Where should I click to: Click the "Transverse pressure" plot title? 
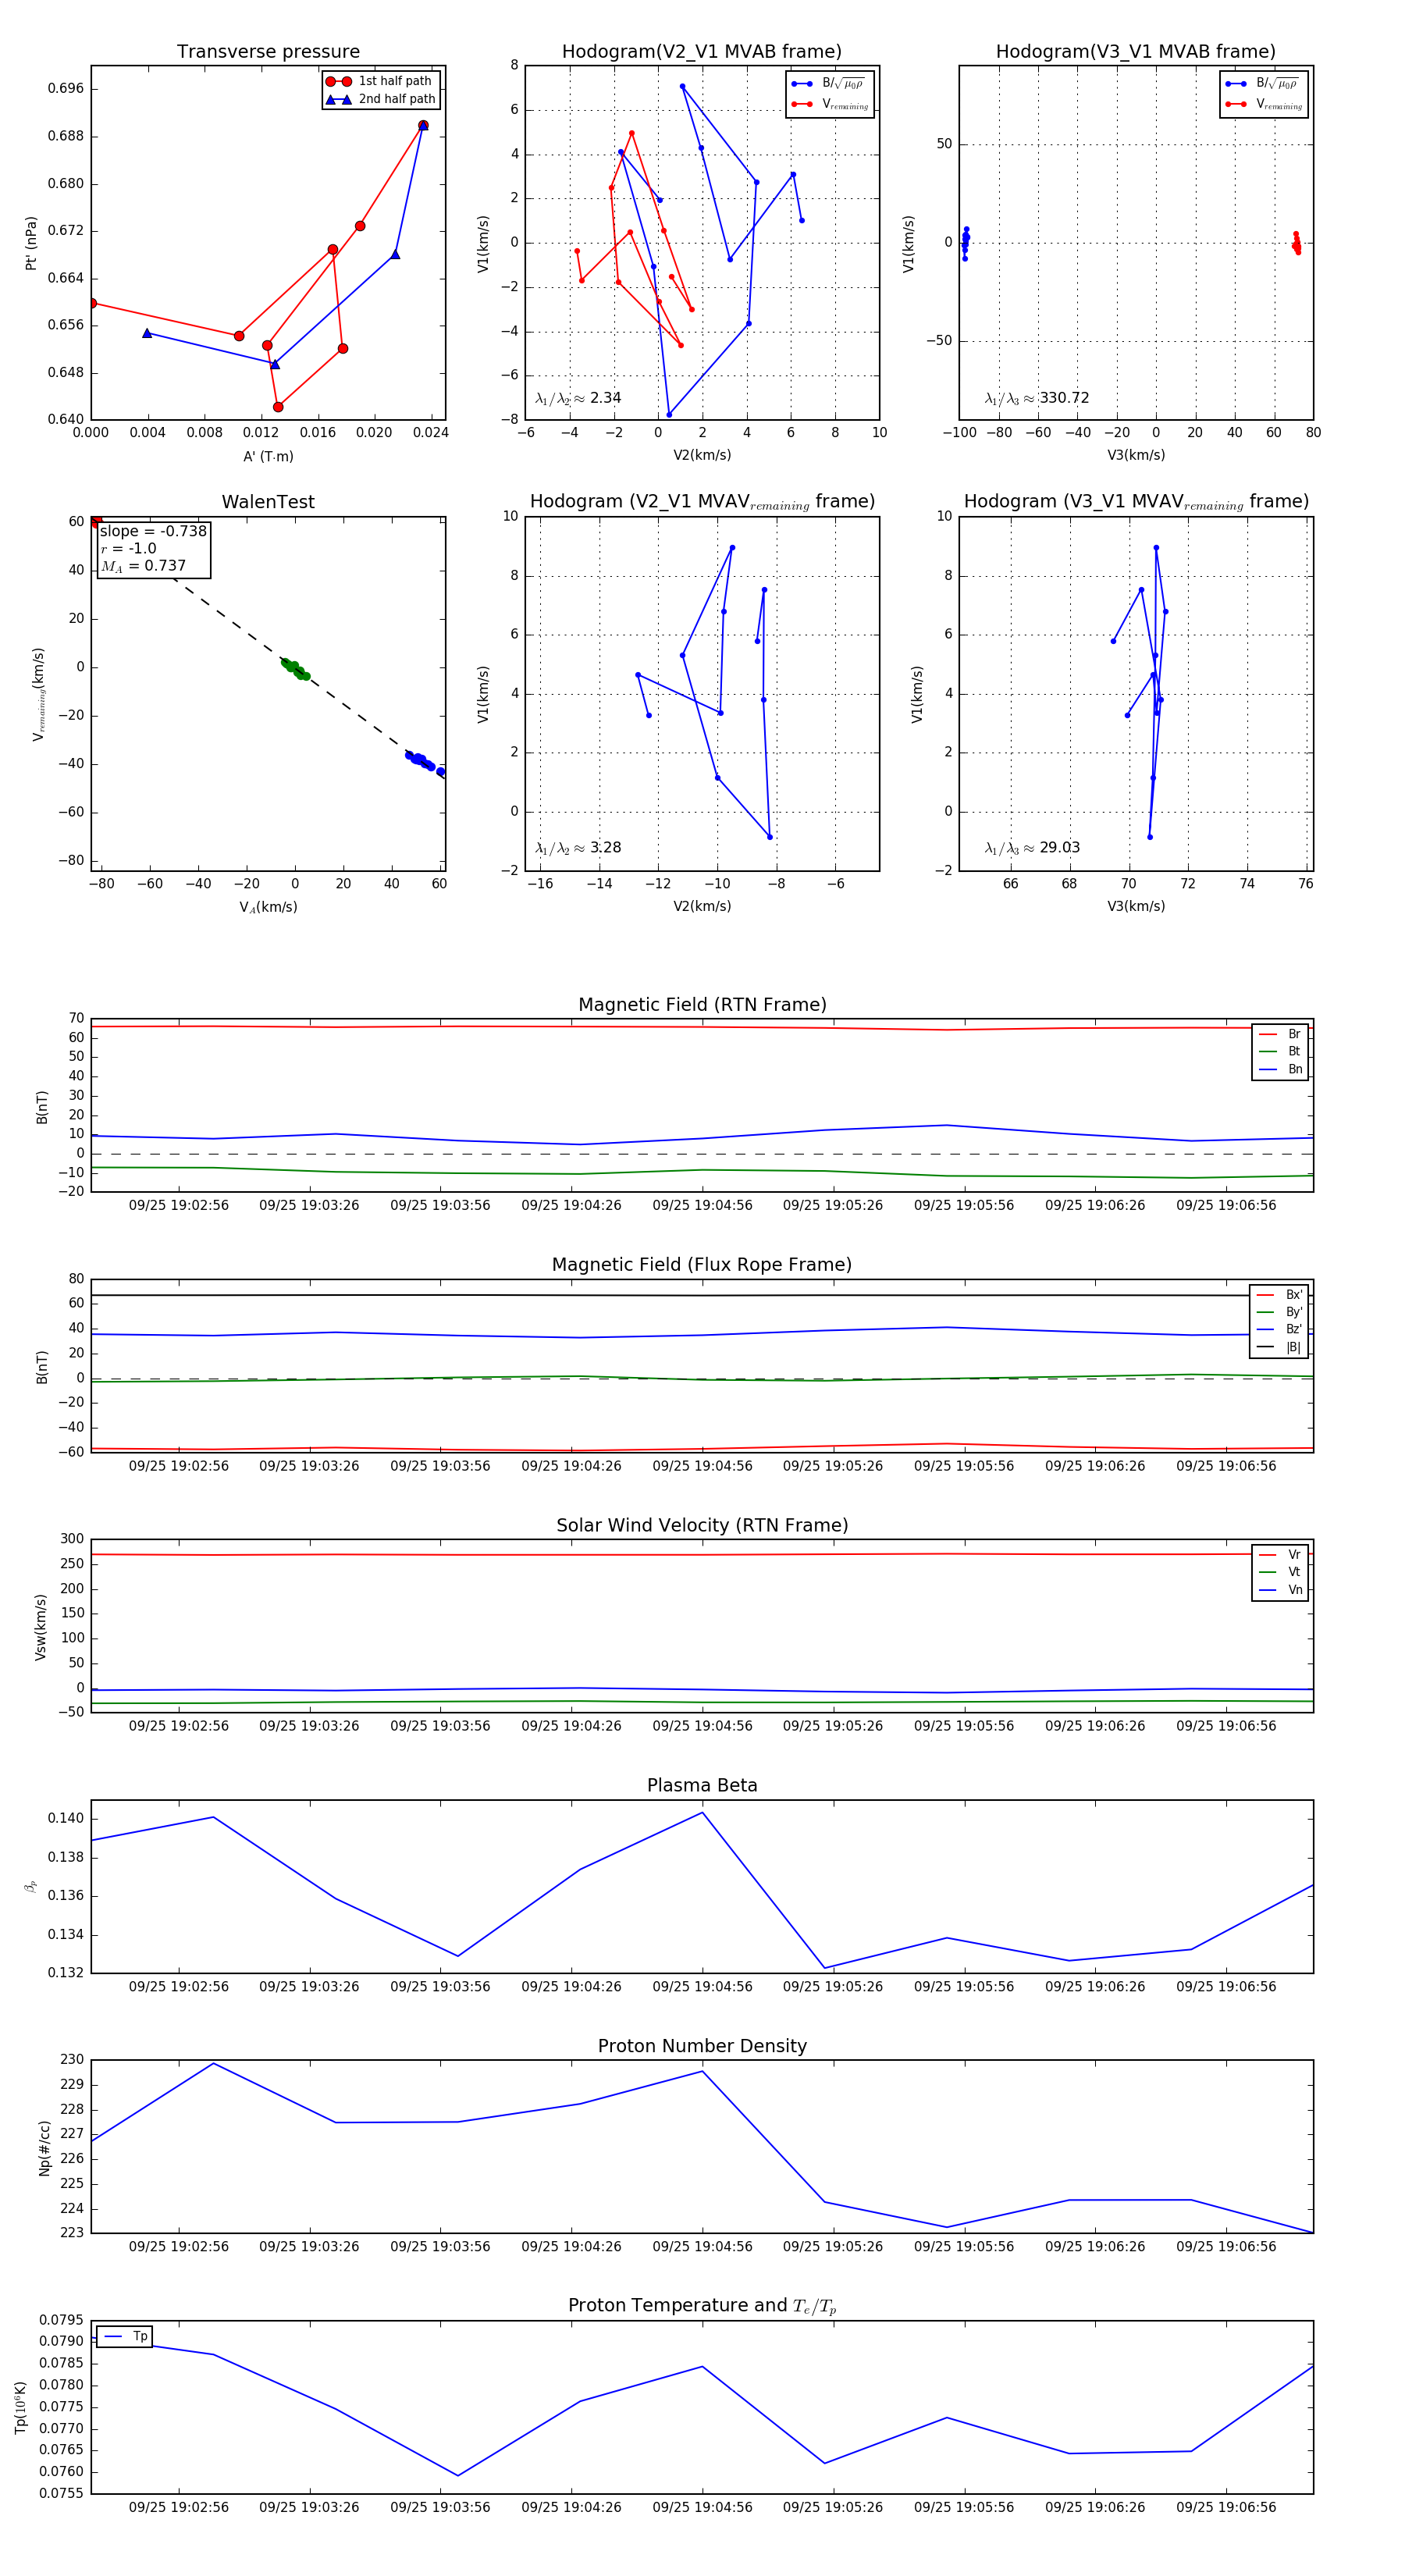[268, 52]
